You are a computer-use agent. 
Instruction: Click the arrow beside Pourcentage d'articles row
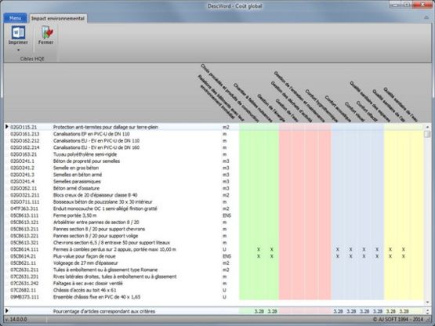6,311
